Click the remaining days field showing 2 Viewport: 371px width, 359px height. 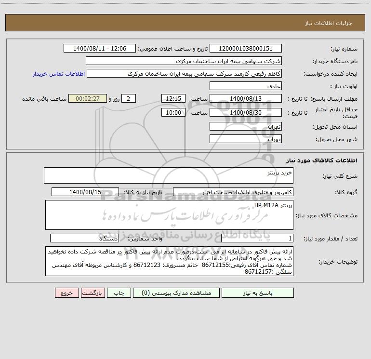pos(129,98)
